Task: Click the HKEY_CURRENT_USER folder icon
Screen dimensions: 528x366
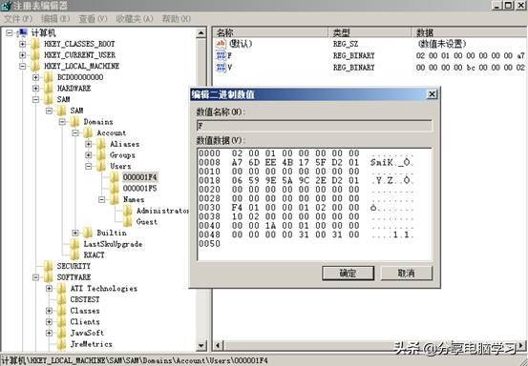Action: pyautogui.click(x=35, y=54)
